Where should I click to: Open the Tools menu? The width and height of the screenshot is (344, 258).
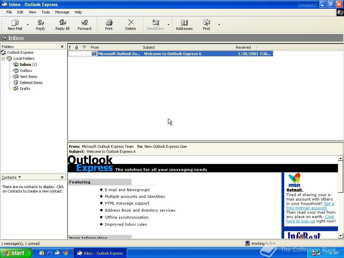pyautogui.click(x=46, y=12)
